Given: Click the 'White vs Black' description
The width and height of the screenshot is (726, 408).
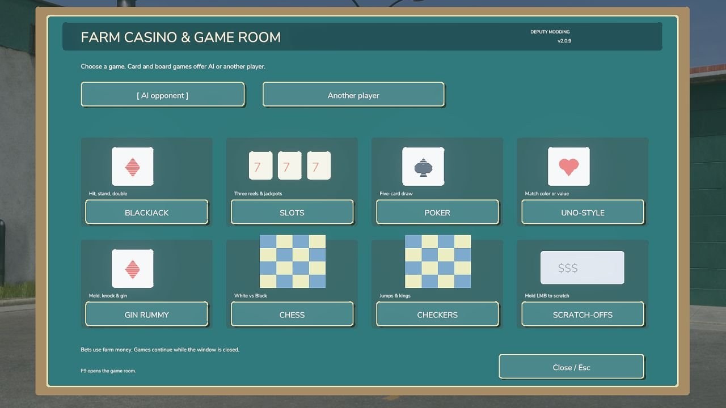Looking at the screenshot, I should (x=251, y=295).
